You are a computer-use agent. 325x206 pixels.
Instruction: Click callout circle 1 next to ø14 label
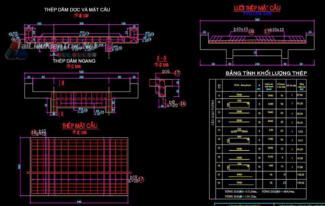coord(88,33)
